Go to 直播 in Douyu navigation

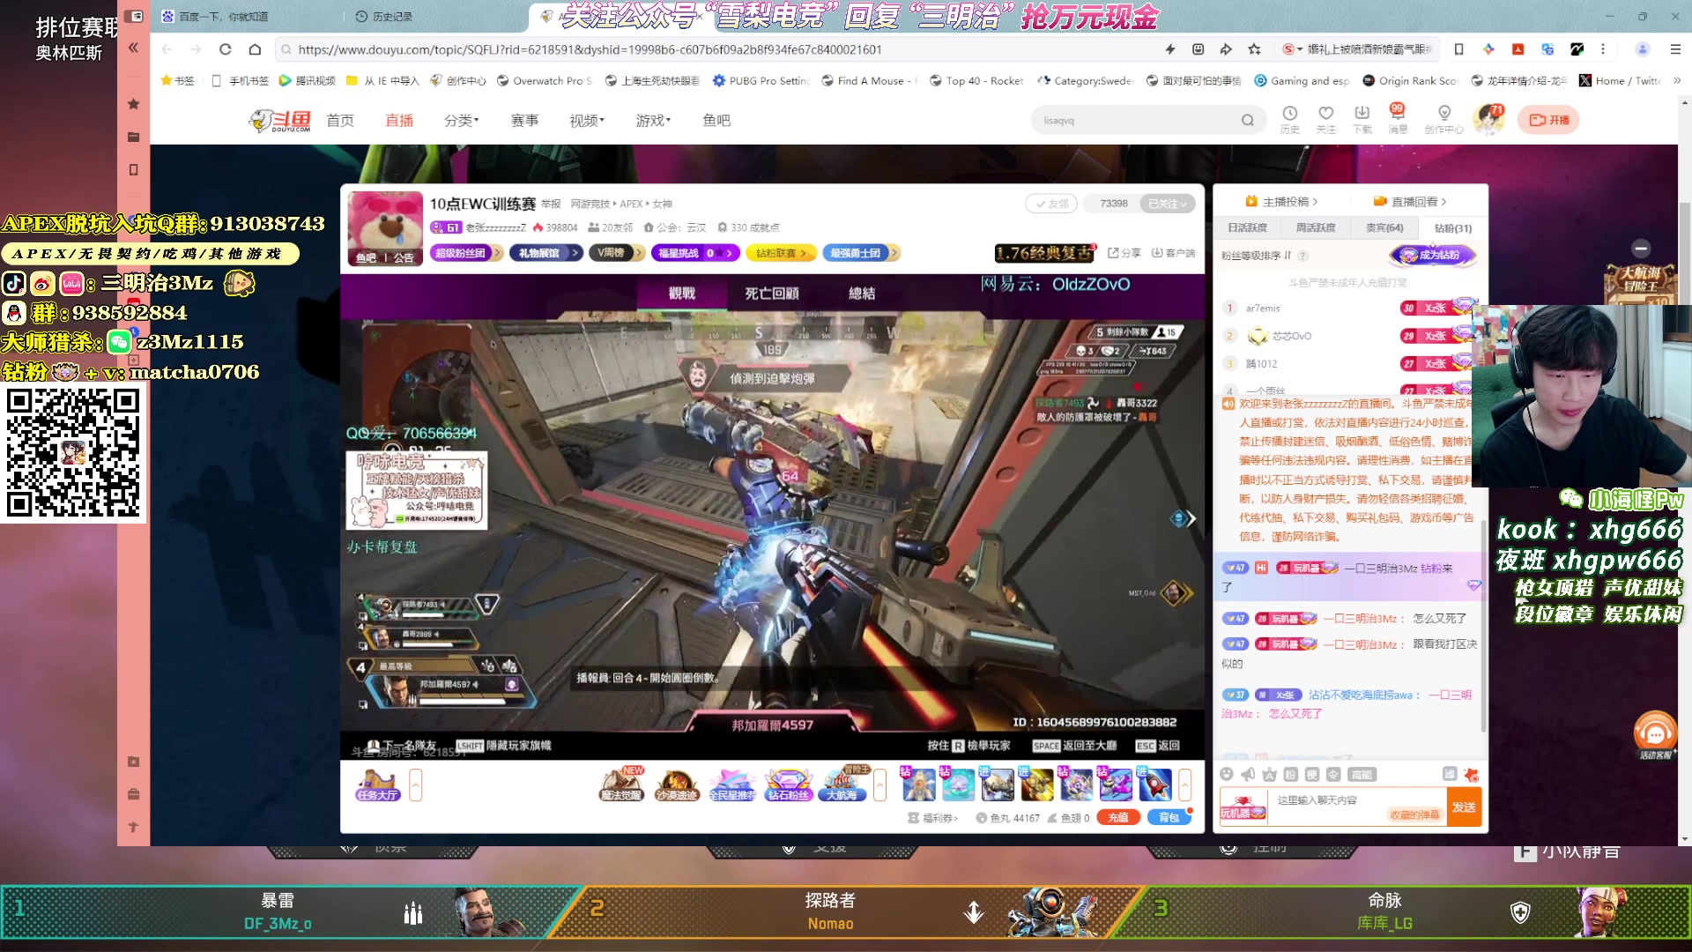tap(399, 120)
